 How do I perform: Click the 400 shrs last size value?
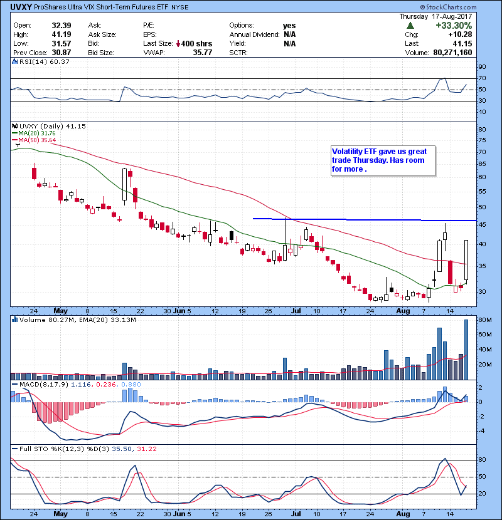click(196, 43)
